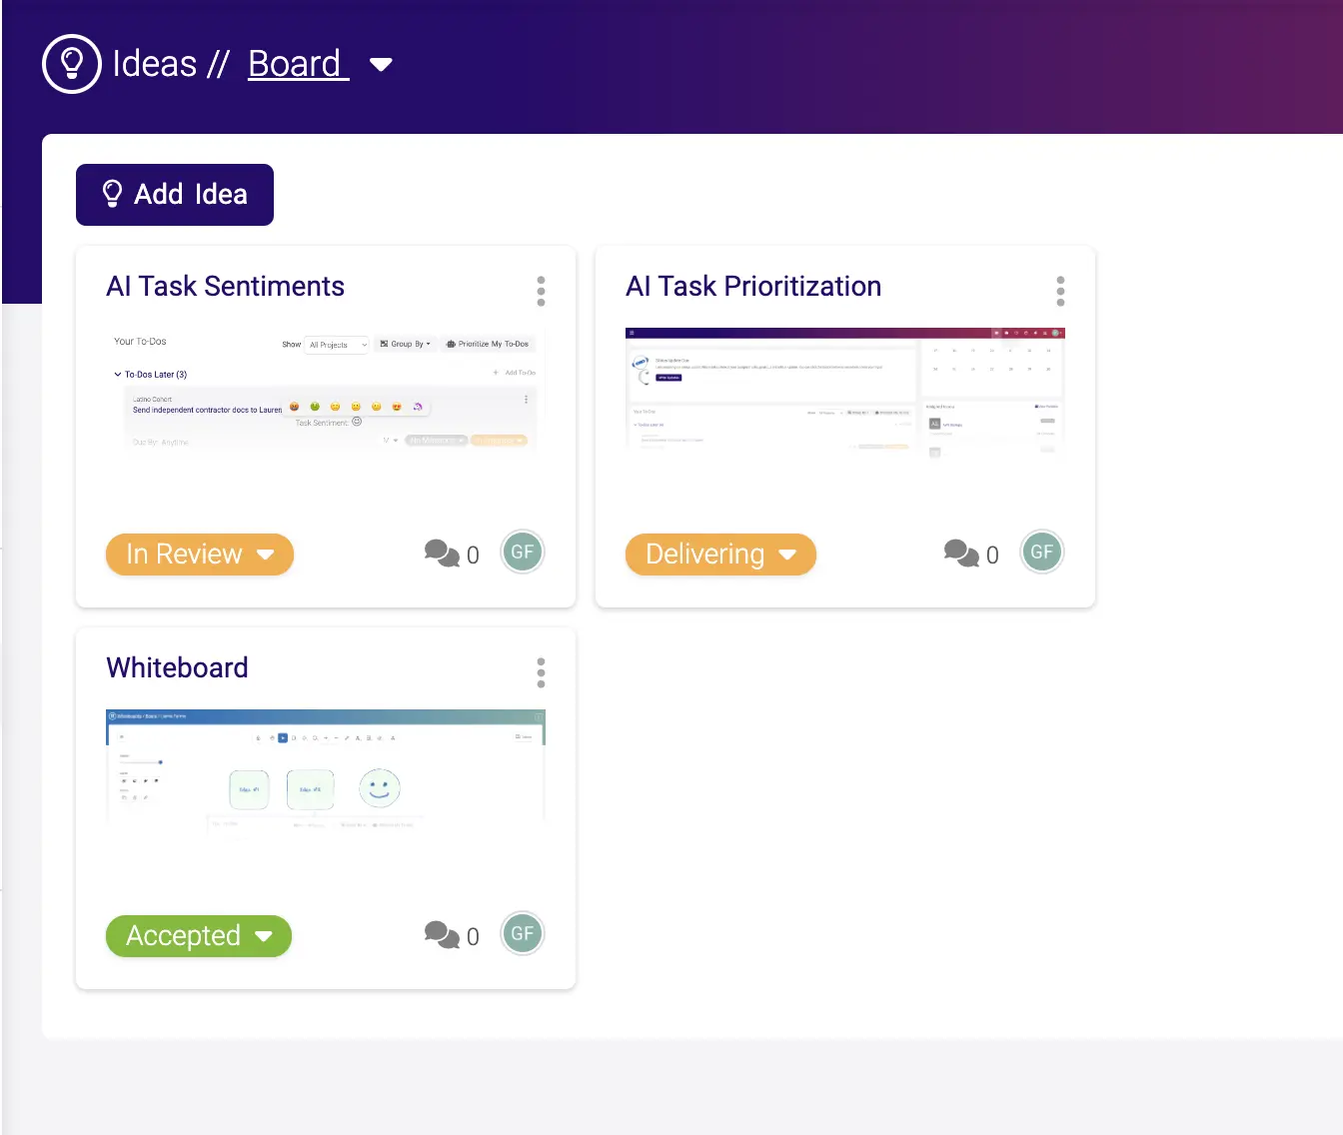Open Whiteboard card three-dot menu
The image size is (1343, 1135).
541,672
